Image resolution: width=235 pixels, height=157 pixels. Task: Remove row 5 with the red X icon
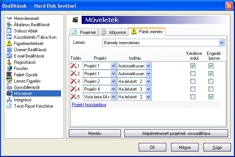pos(74,97)
